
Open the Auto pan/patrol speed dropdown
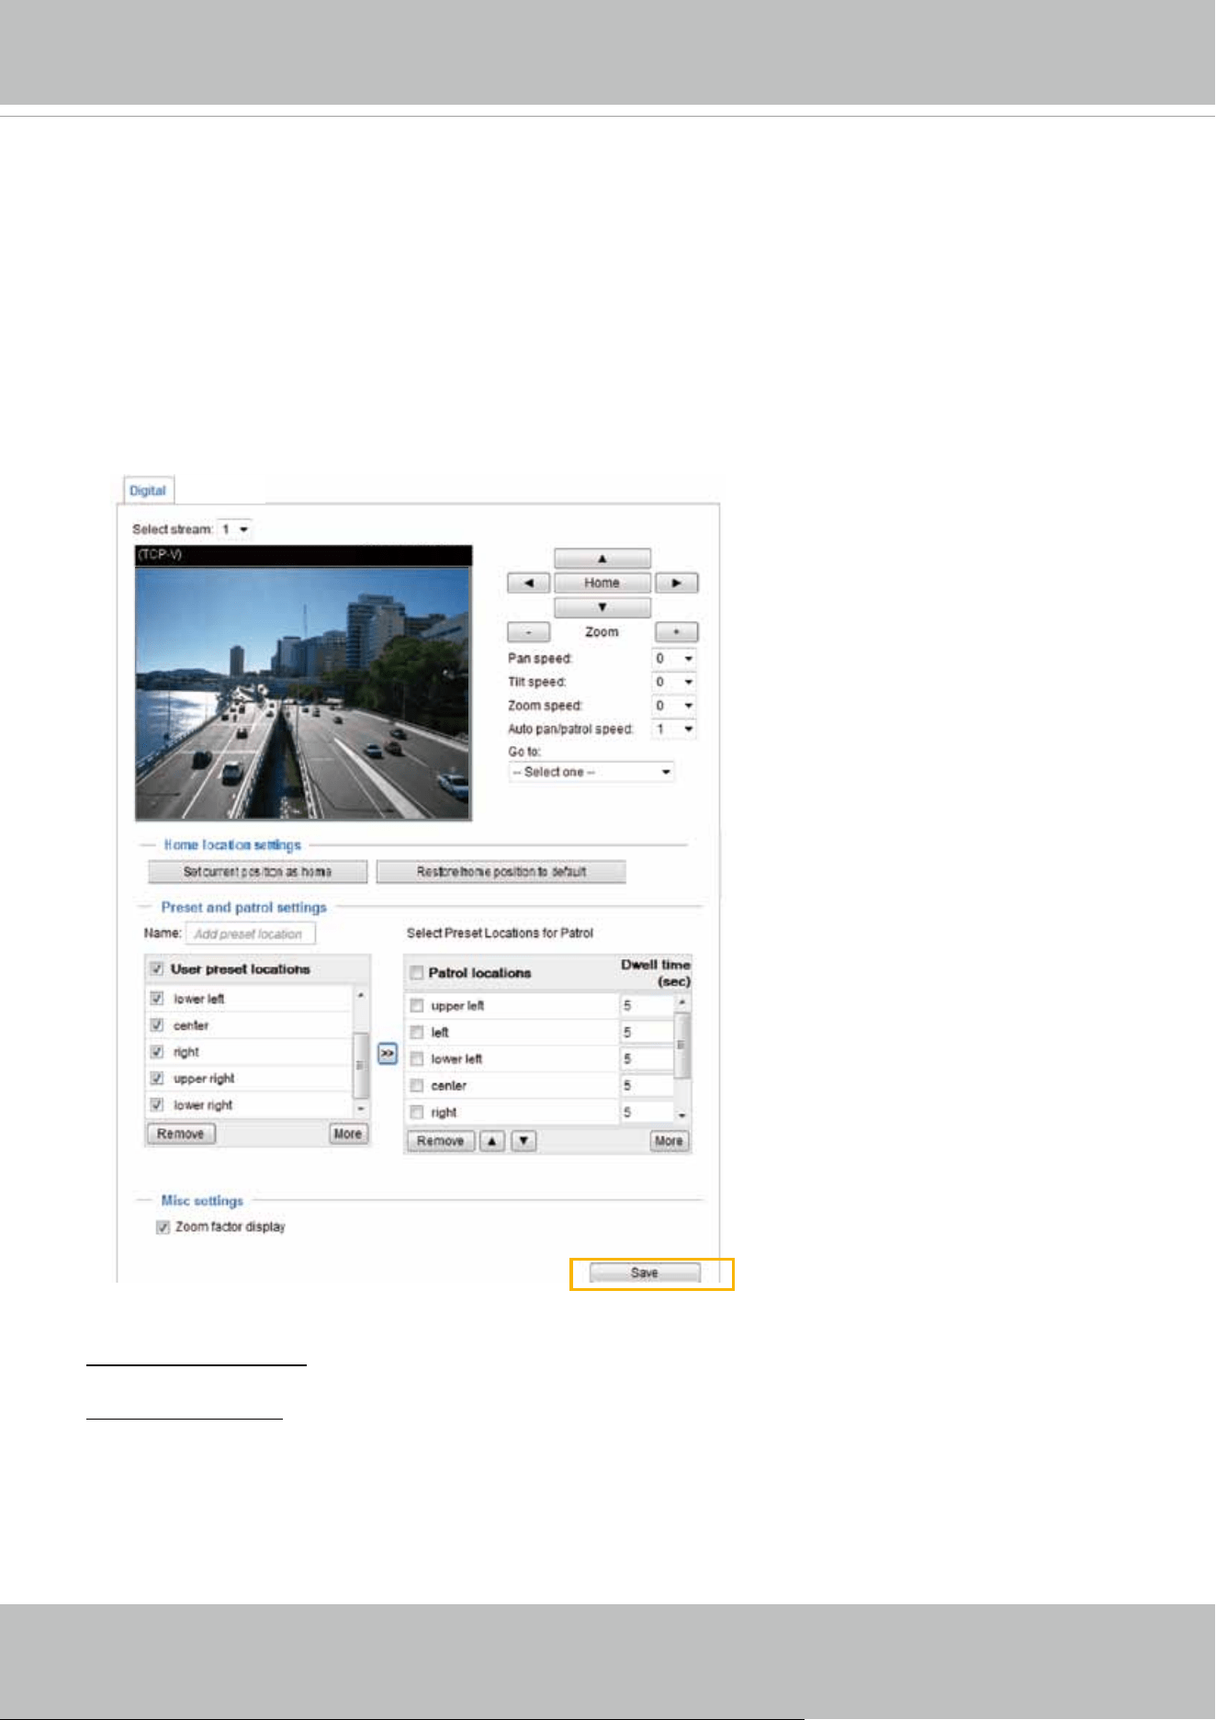(x=674, y=729)
